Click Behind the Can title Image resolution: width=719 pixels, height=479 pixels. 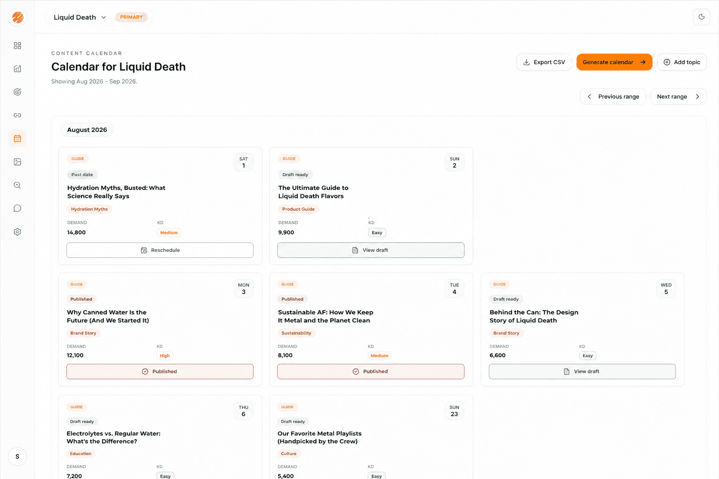point(534,316)
